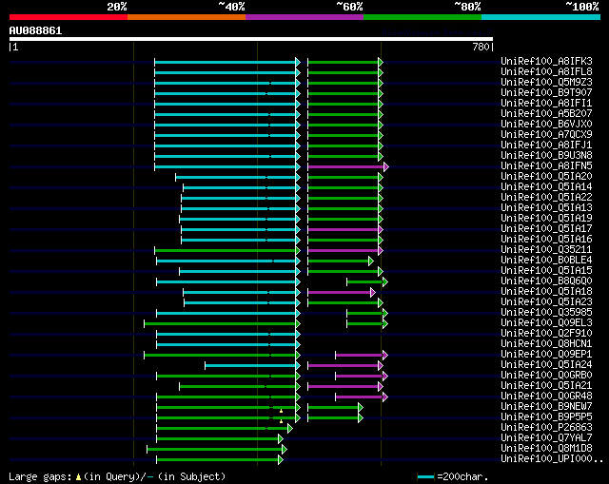Open hit UniRef100_A8IFI1

tap(546, 104)
